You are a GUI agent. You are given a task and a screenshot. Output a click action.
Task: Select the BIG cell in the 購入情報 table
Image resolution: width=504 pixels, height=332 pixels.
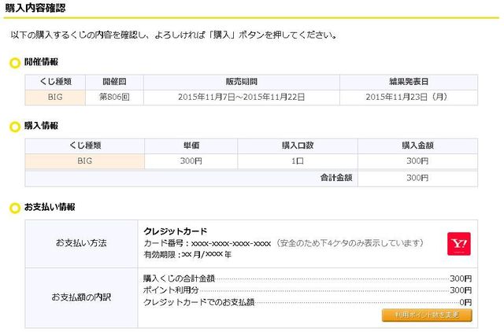click(x=85, y=161)
